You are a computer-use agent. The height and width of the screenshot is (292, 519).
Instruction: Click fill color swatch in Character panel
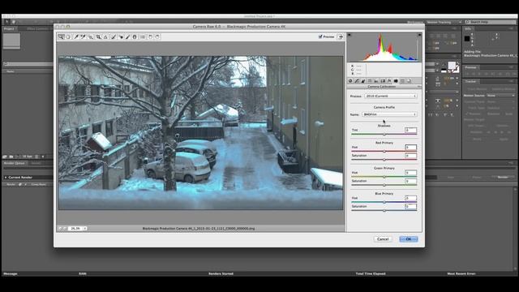452,65
